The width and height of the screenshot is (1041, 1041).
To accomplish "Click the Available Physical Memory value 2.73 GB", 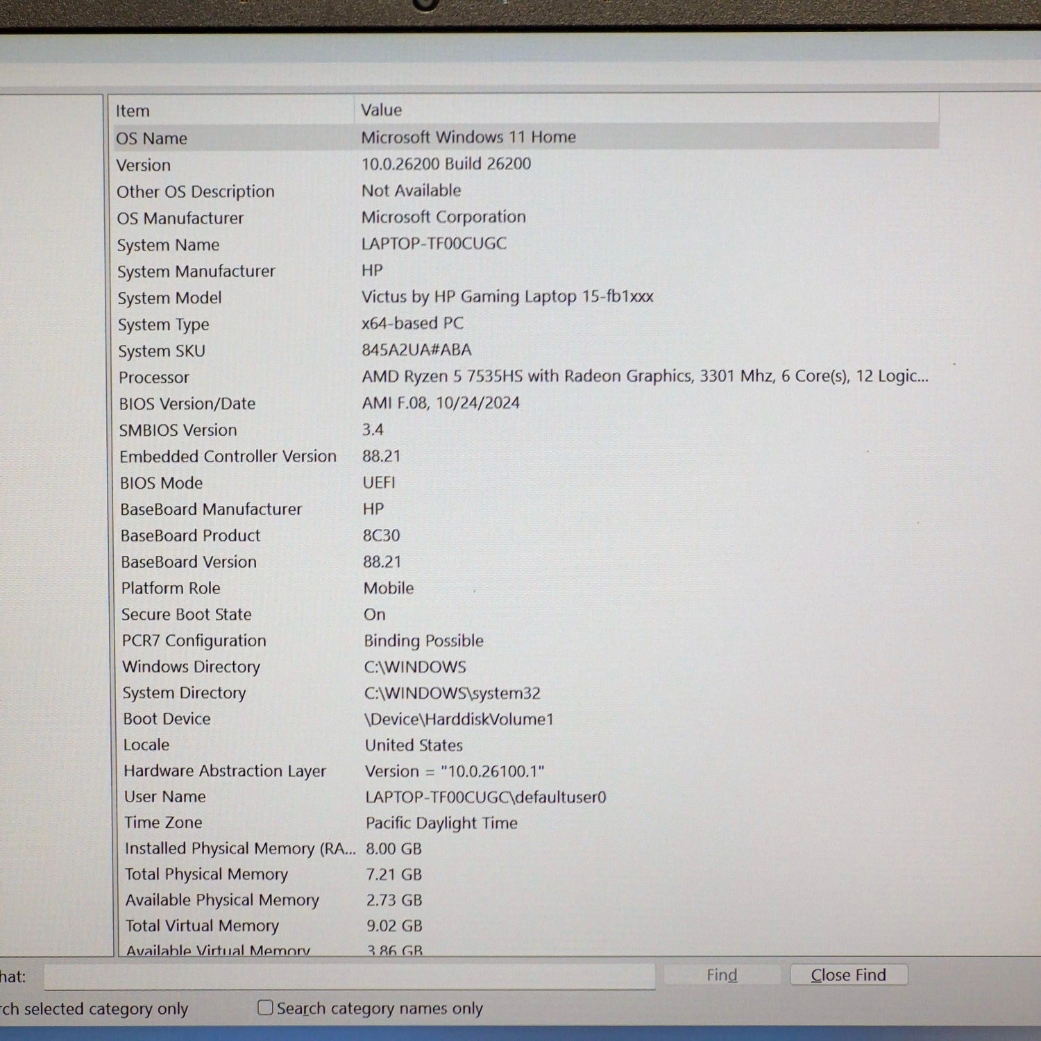I will click(x=394, y=900).
